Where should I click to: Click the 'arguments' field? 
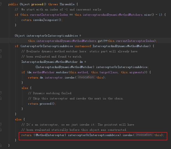[x=137, y=72]
